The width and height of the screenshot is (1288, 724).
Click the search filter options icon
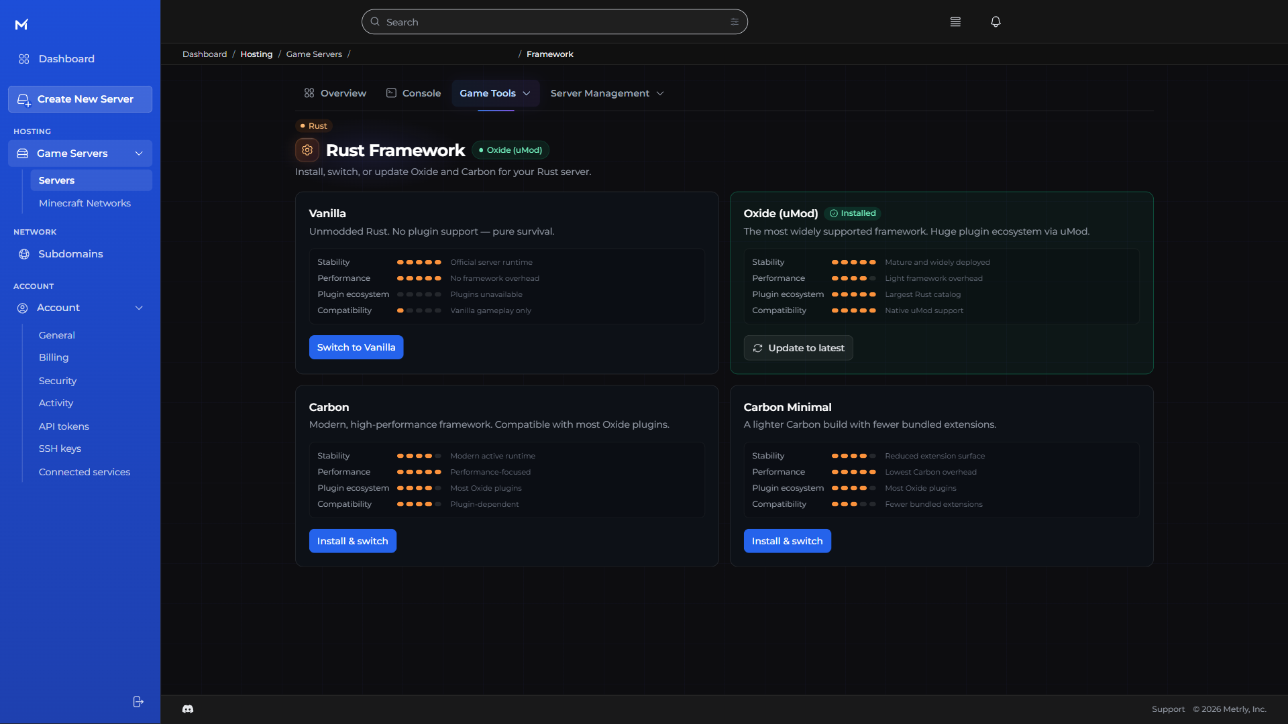coord(735,22)
